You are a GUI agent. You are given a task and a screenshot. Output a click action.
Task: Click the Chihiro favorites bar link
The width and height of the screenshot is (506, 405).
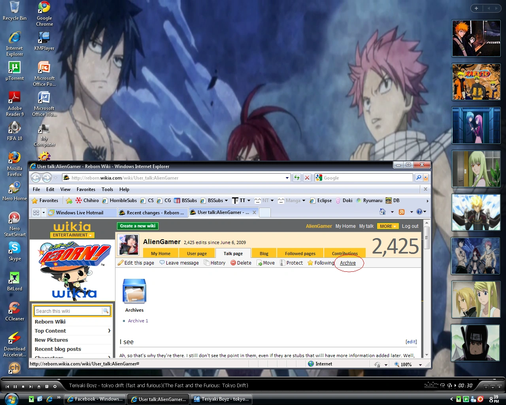tap(87, 201)
